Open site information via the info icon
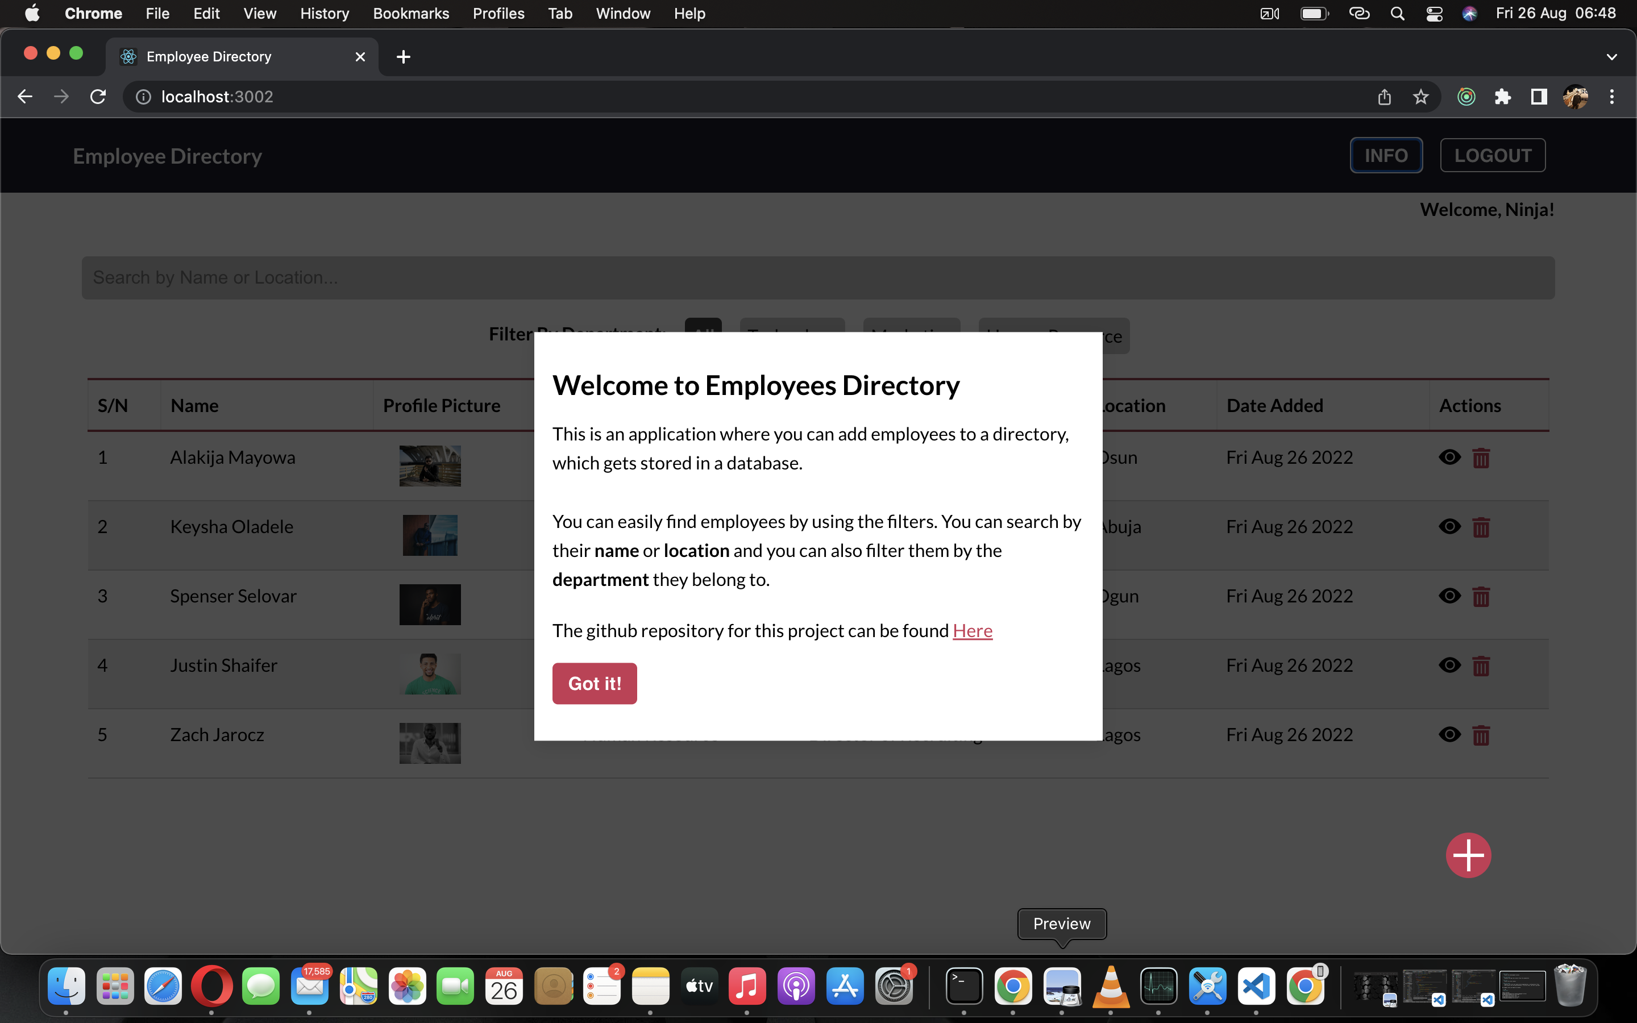 142,96
